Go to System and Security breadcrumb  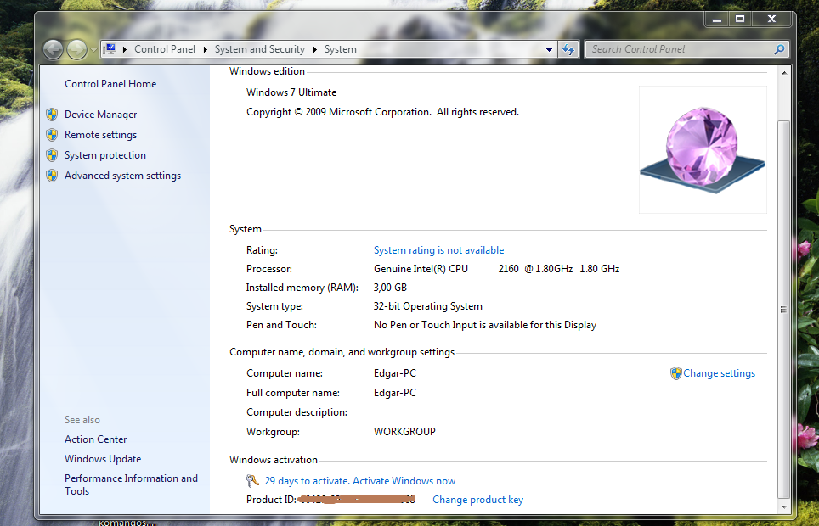[260, 49]
